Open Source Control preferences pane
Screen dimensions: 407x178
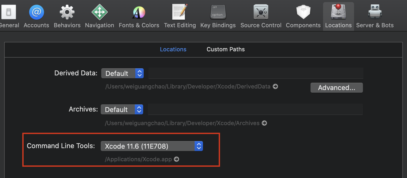click(261, 16)
